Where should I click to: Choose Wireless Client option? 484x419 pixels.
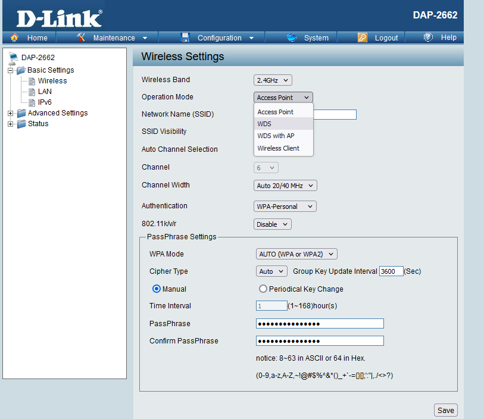(x=283, y=148)
